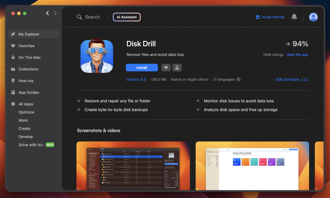Click the languages info icon

pyautogui.click(x=238, y=79)
